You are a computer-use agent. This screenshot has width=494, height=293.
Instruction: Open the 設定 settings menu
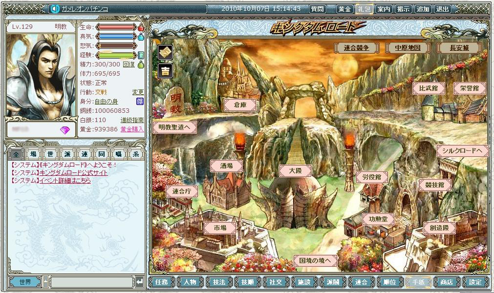point(475,282)
